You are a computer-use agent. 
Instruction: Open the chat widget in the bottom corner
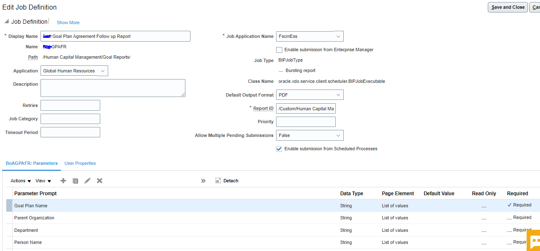click(535, 241)
